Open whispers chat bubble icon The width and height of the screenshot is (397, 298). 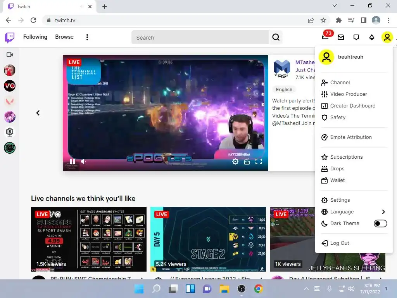point(356,37)
